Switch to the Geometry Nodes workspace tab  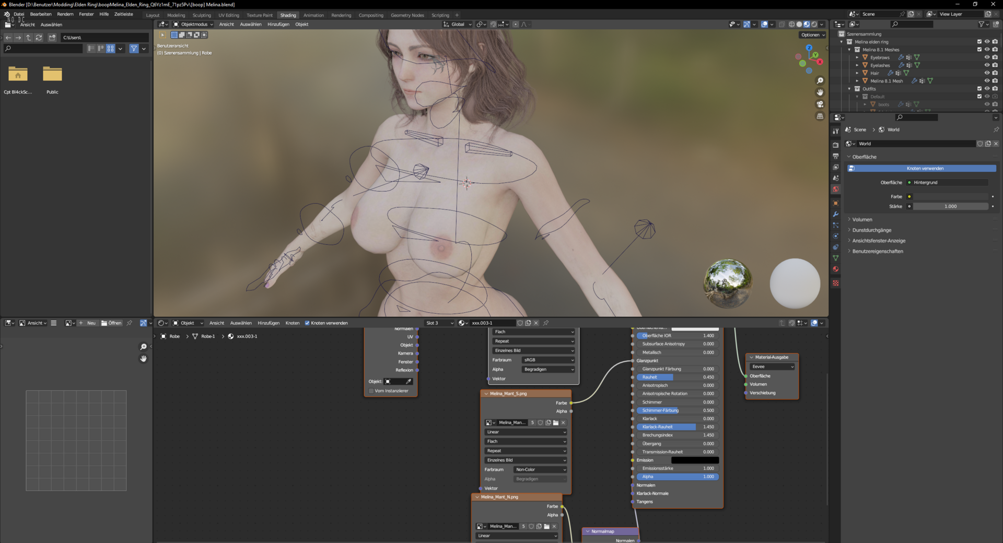point(407,15)
